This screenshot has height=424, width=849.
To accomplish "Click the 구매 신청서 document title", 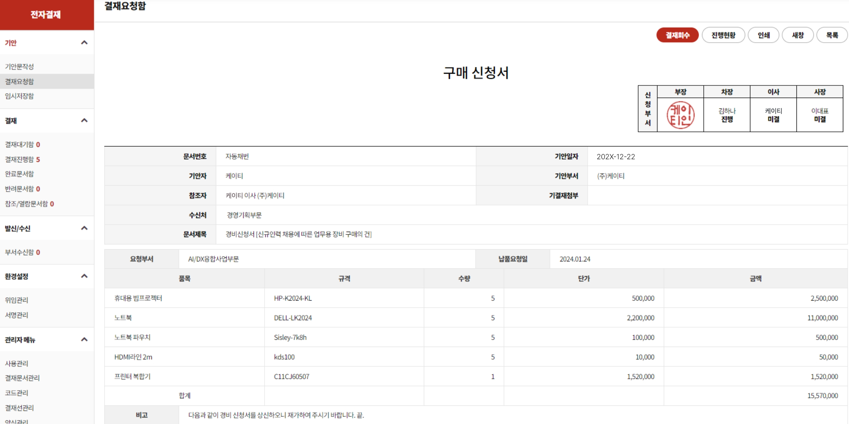I will pyautogui.click(x=476, y=72).
